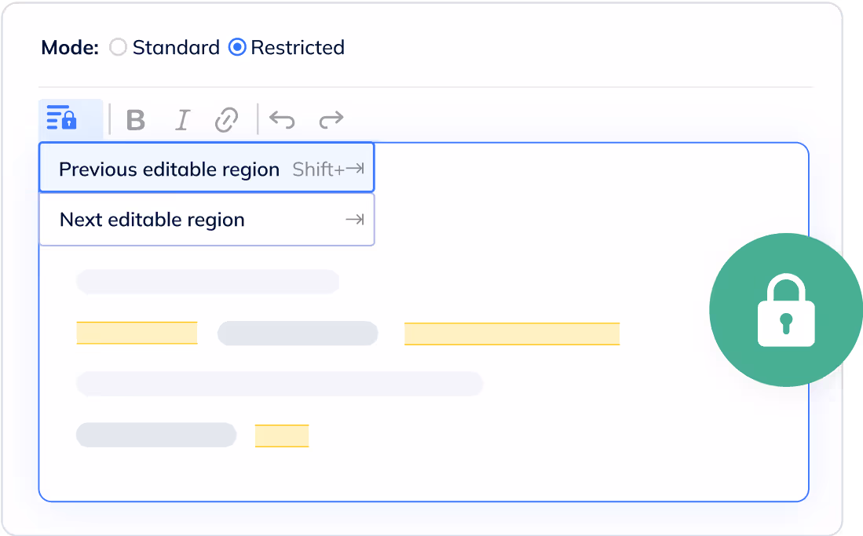Toggle bold formatting
This screenshot has width=863, height=536.
136,120
